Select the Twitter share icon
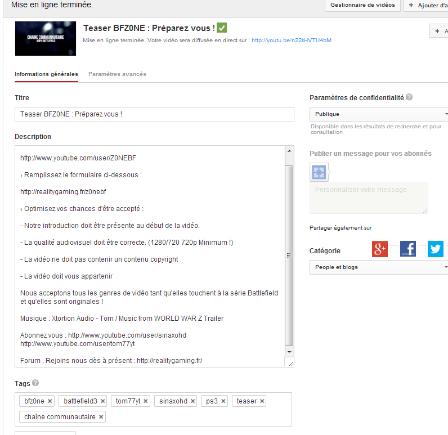 click(x=436, y=249)
